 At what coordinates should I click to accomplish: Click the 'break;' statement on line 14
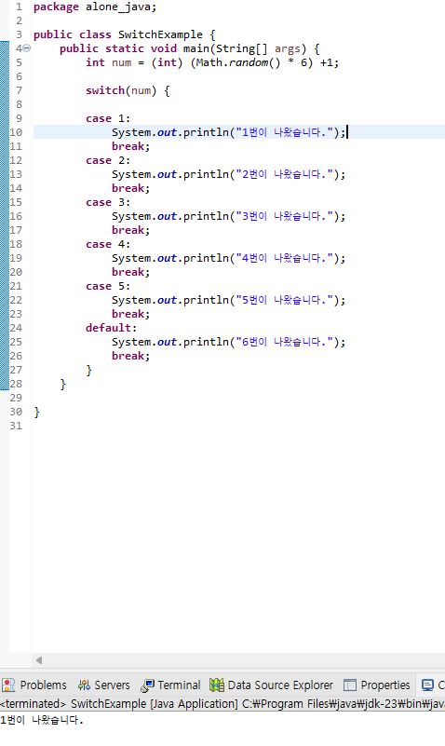coord(130,188)
